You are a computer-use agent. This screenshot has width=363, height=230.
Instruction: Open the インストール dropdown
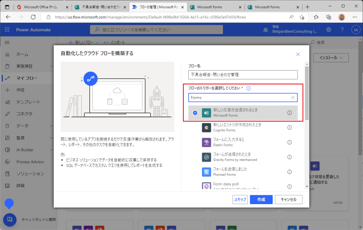pos(331,58)
